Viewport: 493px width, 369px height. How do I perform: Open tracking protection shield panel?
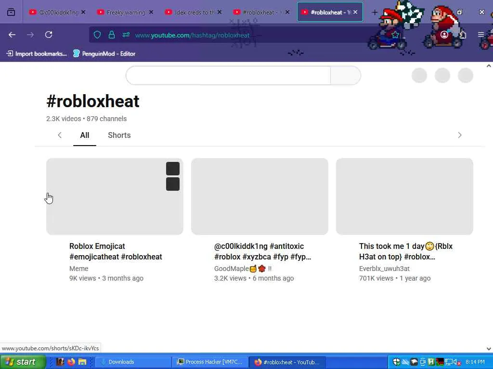click(x=97, y=35)
